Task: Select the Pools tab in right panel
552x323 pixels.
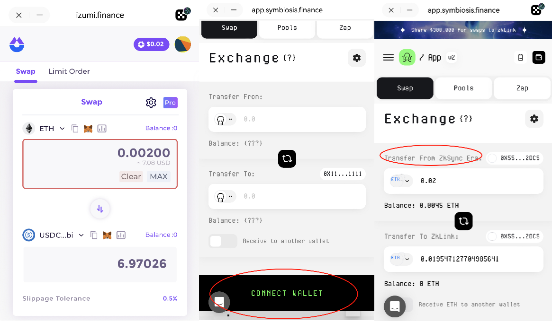Action: coord(463,88)
